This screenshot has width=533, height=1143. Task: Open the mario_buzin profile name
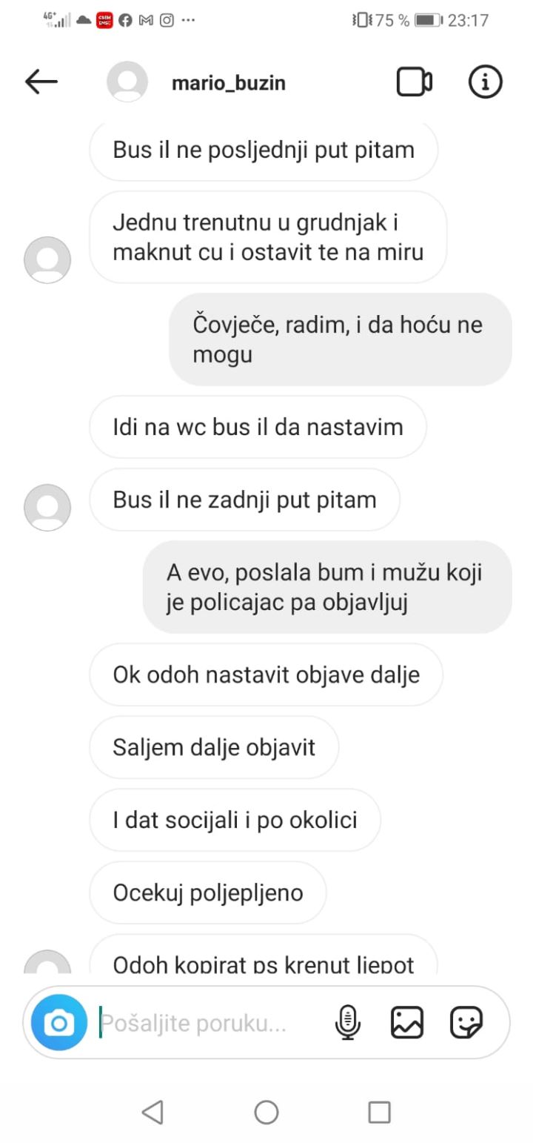(x=228, y=84)
